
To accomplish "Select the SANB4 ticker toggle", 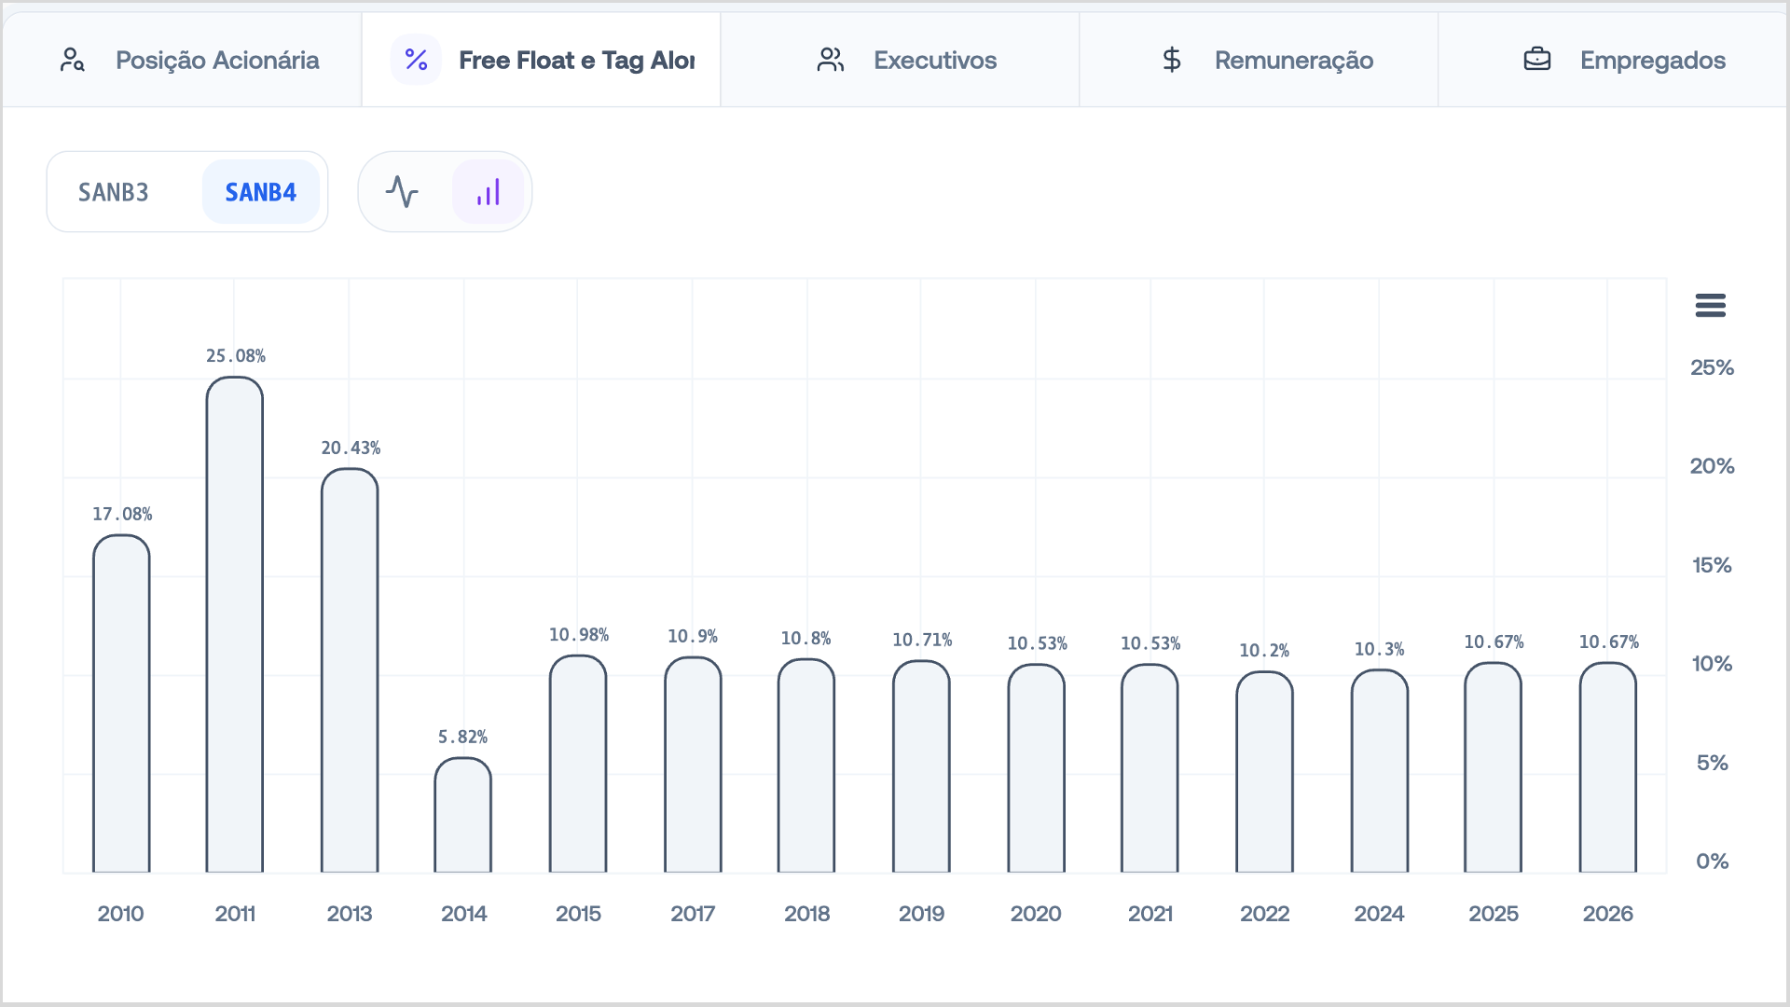I will point(261,192).
